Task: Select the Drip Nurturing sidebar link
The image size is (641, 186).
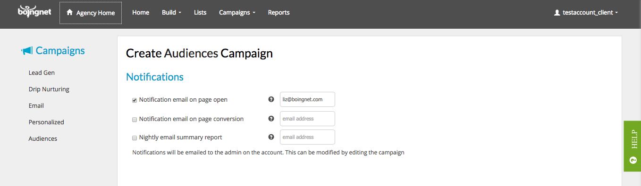Action: (49, 89)
